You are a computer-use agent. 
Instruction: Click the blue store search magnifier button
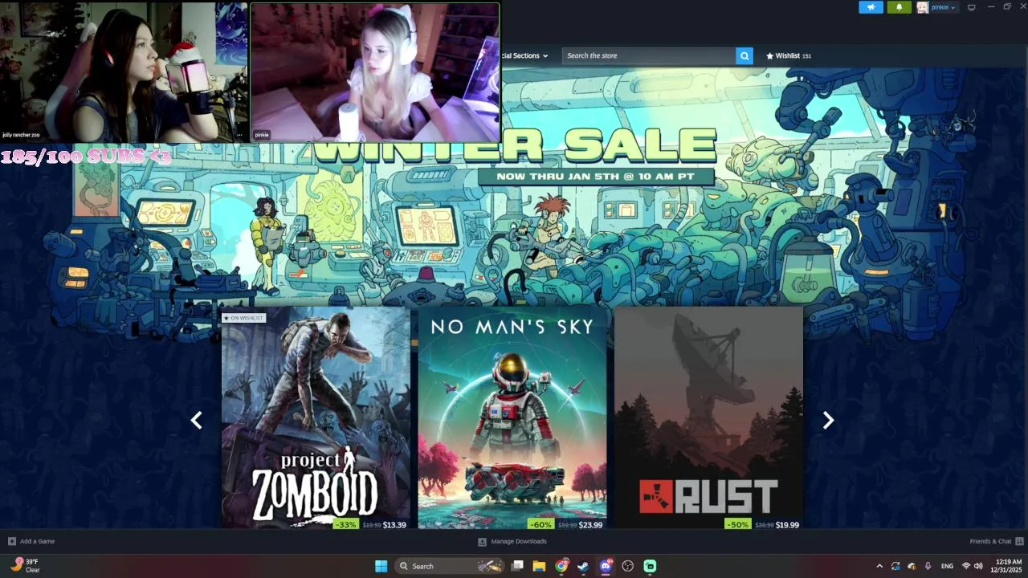[744, 55]
